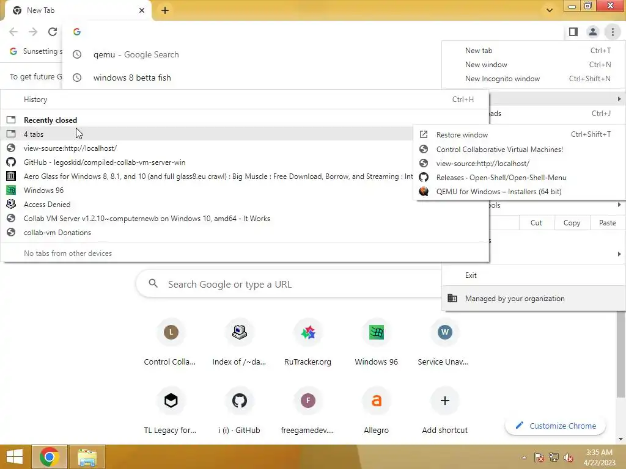Expand the History submenu arrow

[619, 99]
